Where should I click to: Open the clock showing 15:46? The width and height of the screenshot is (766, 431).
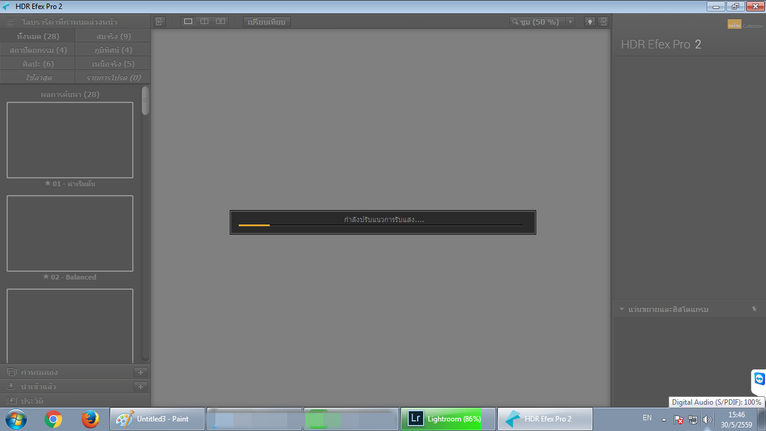point(737,419)
